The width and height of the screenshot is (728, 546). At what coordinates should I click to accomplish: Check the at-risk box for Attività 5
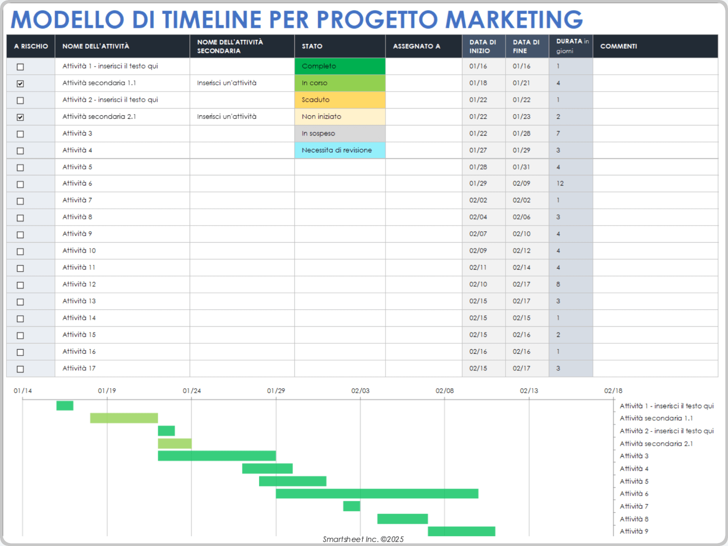(x=20, y=168)
